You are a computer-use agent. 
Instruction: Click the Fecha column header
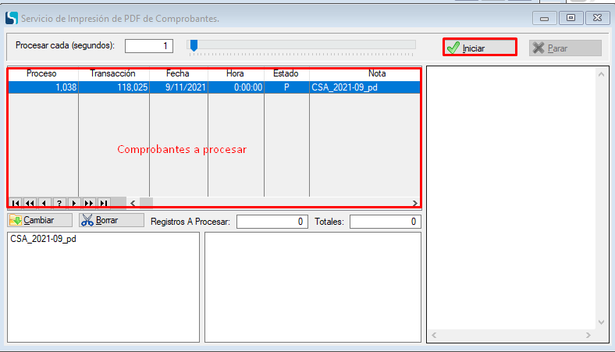pos(178,73)
